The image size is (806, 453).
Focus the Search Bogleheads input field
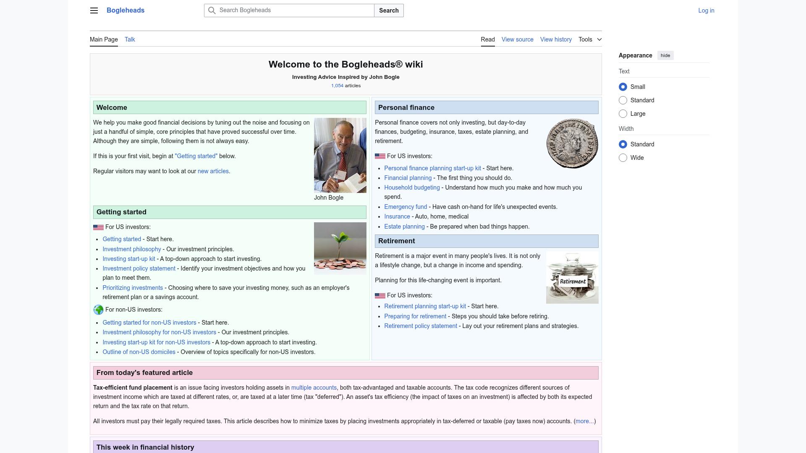point(289,10)
